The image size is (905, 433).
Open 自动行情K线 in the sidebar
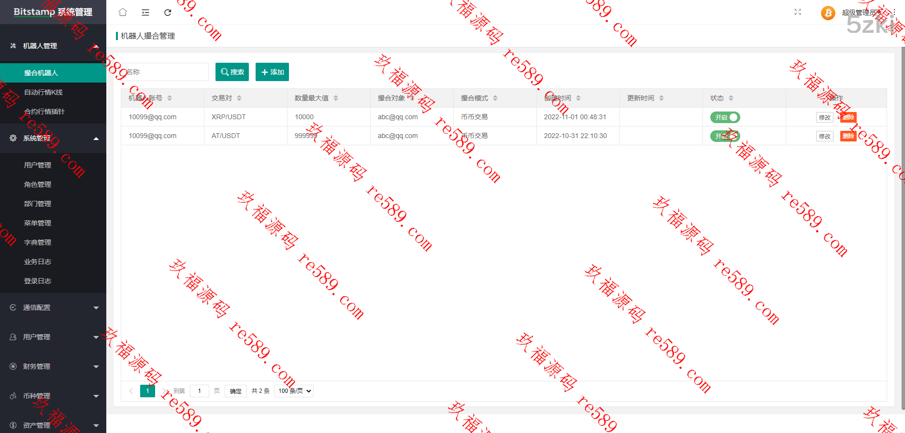pyautogui.click(x=43, y=92)
